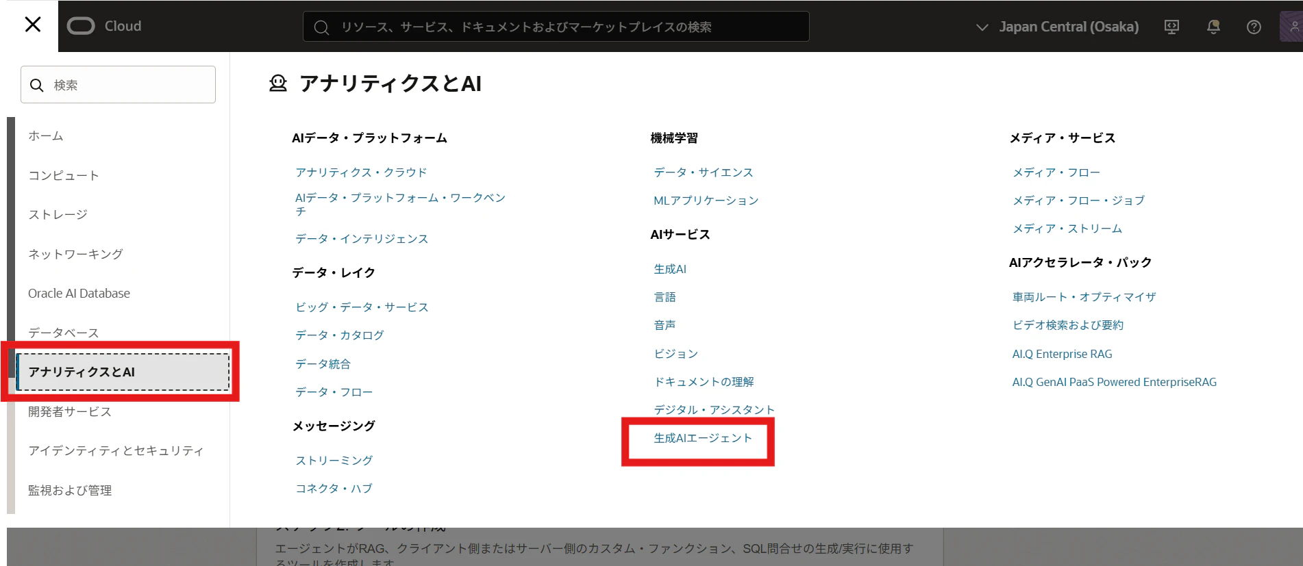Screen dimensions: 1303x566
Task: Open the Cloud Shell developer tools icon
Action: [x=1171, y=27]
